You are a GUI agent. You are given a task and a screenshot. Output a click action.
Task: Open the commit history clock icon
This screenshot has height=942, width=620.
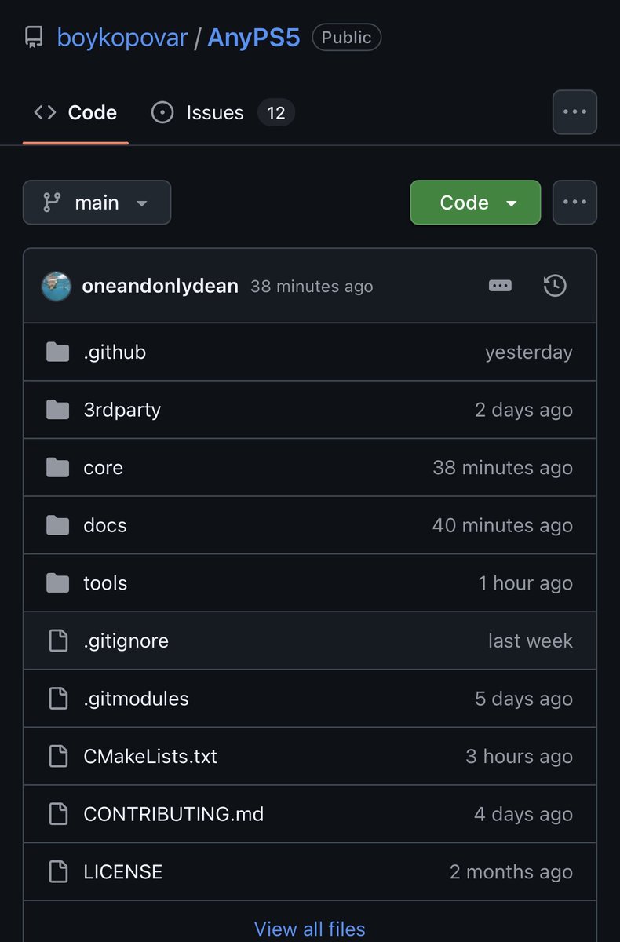pos(555,286)
